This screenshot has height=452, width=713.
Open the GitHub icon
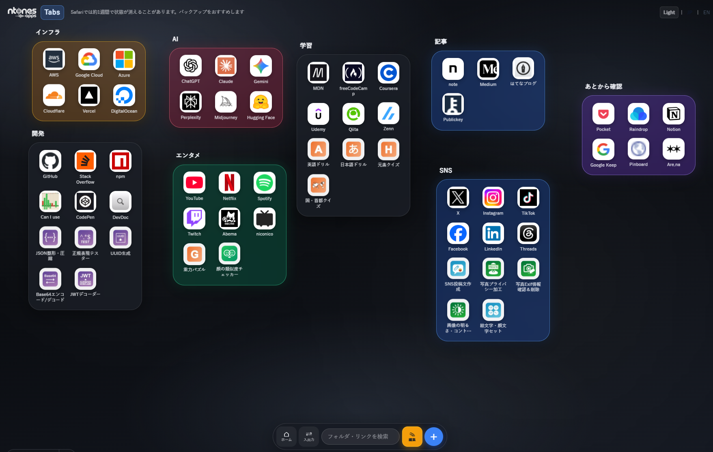(x=50, y=161)
